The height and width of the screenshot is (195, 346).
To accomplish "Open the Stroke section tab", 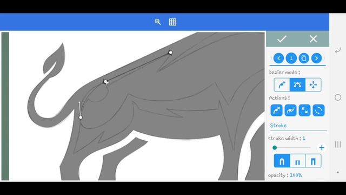I will click(x=278, y=125).
